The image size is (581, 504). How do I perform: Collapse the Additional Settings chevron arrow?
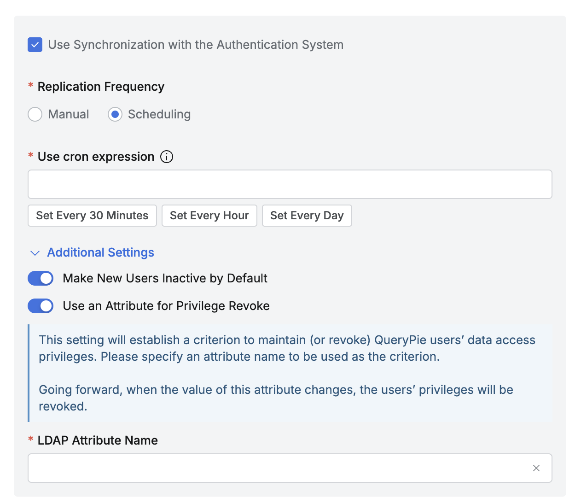coord(35,253)
